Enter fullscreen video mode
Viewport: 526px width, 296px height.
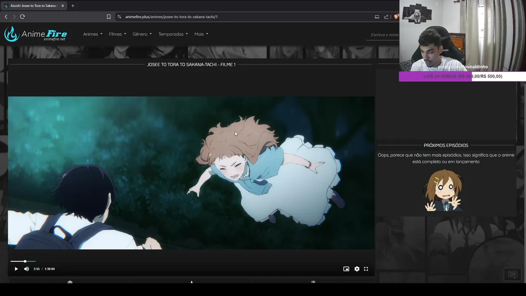click(366, 269)
